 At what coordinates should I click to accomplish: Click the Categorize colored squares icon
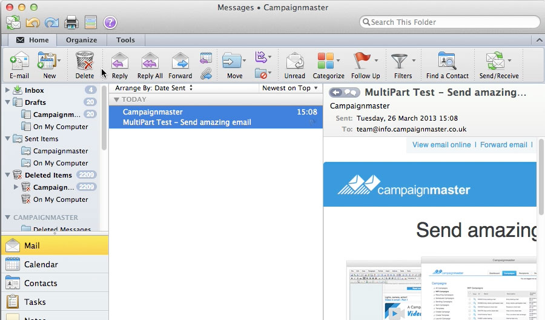click(325, 61)
